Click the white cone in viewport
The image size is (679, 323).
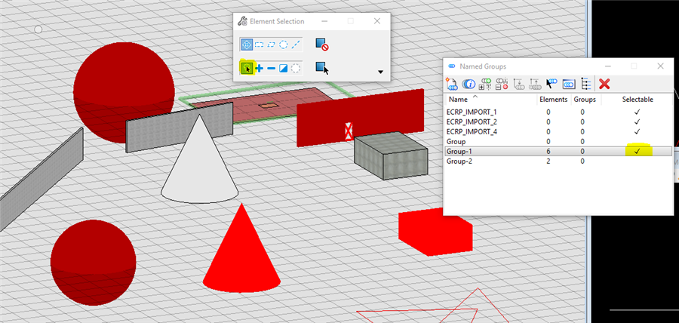coord(200,165)
